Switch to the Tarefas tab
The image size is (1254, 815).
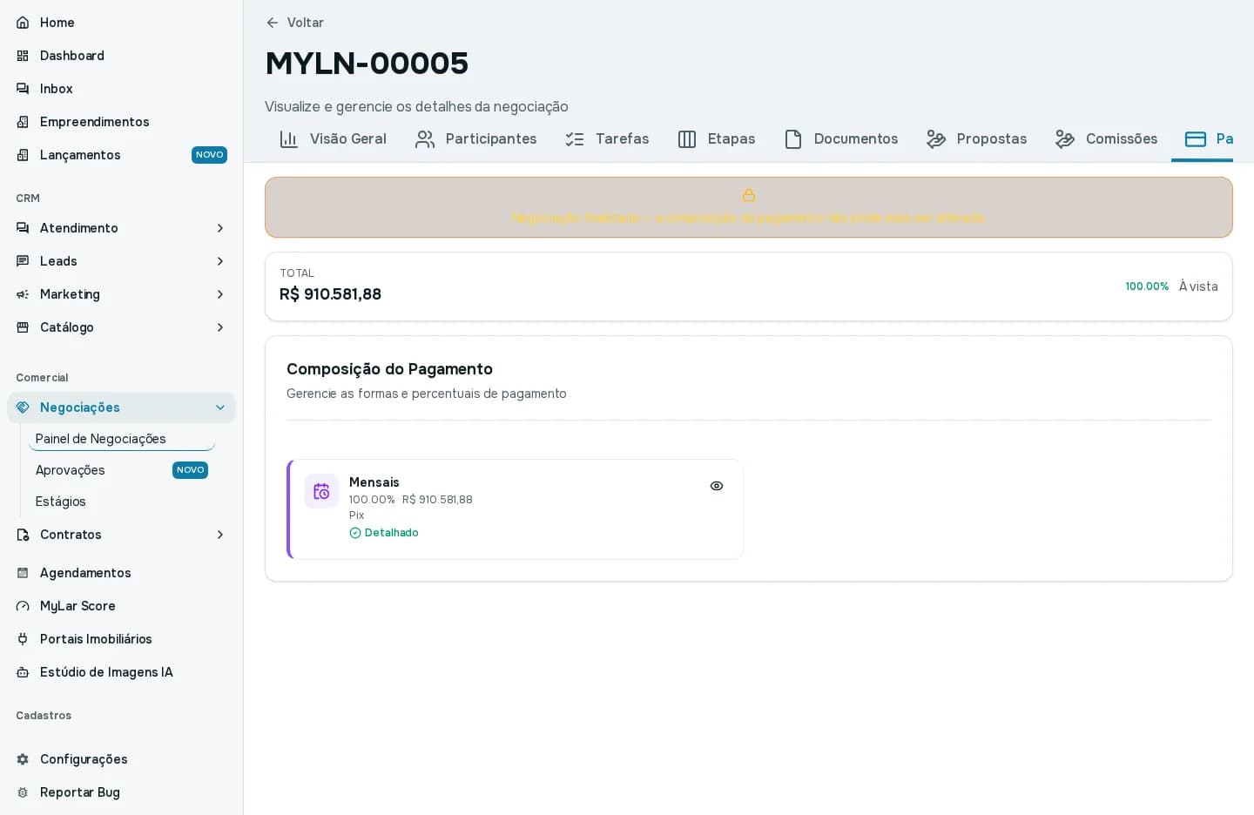608,139
